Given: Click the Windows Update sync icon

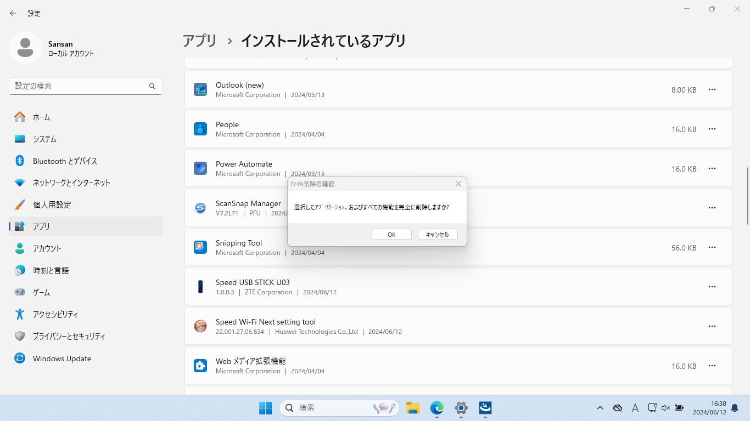Looking at the screenshot, I should point(20,358).
